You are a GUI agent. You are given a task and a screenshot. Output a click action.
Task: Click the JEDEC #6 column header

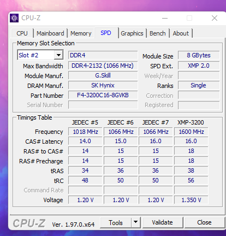(120, 122)
